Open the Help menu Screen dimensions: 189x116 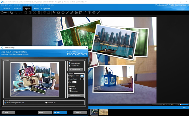[x=53, y=5]
